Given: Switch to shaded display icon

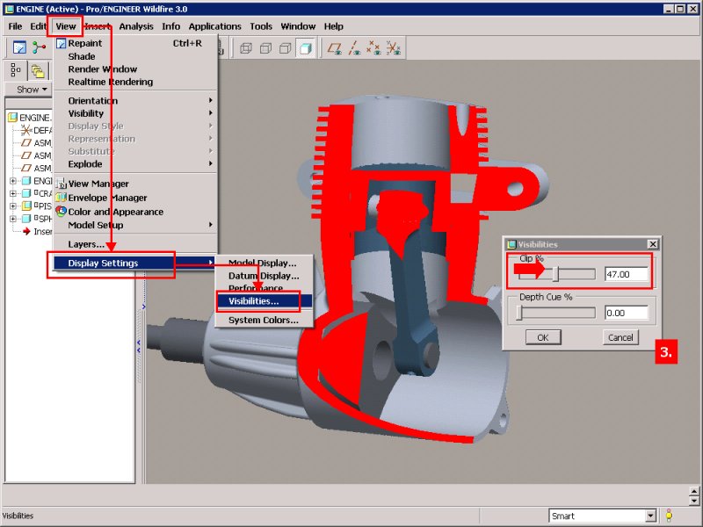Looking at the screenshot, I should [305, 48].
